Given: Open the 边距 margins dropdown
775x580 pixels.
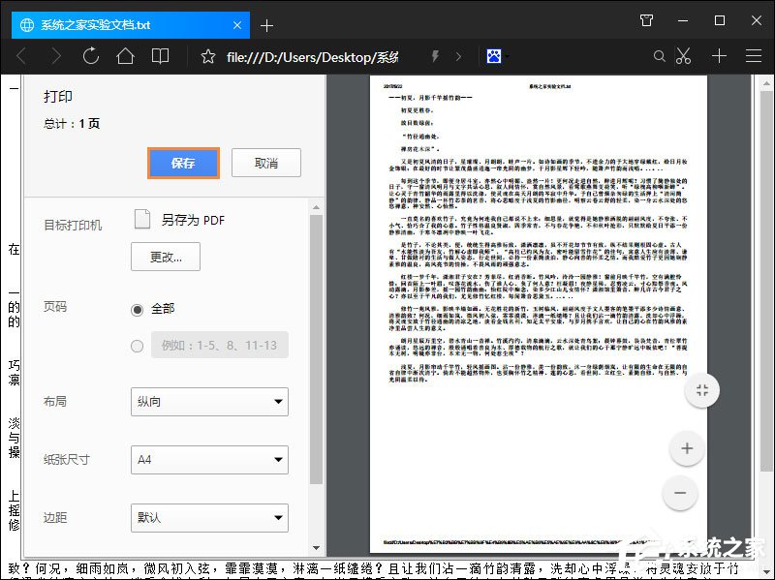Looking at the screenshot, I should 209,518.
